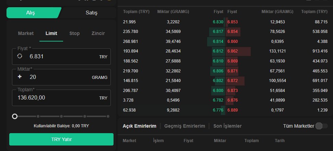Click ask price 6.871
Screen dimensions: 333x151
pyautogui.click(x=233, y=71)
